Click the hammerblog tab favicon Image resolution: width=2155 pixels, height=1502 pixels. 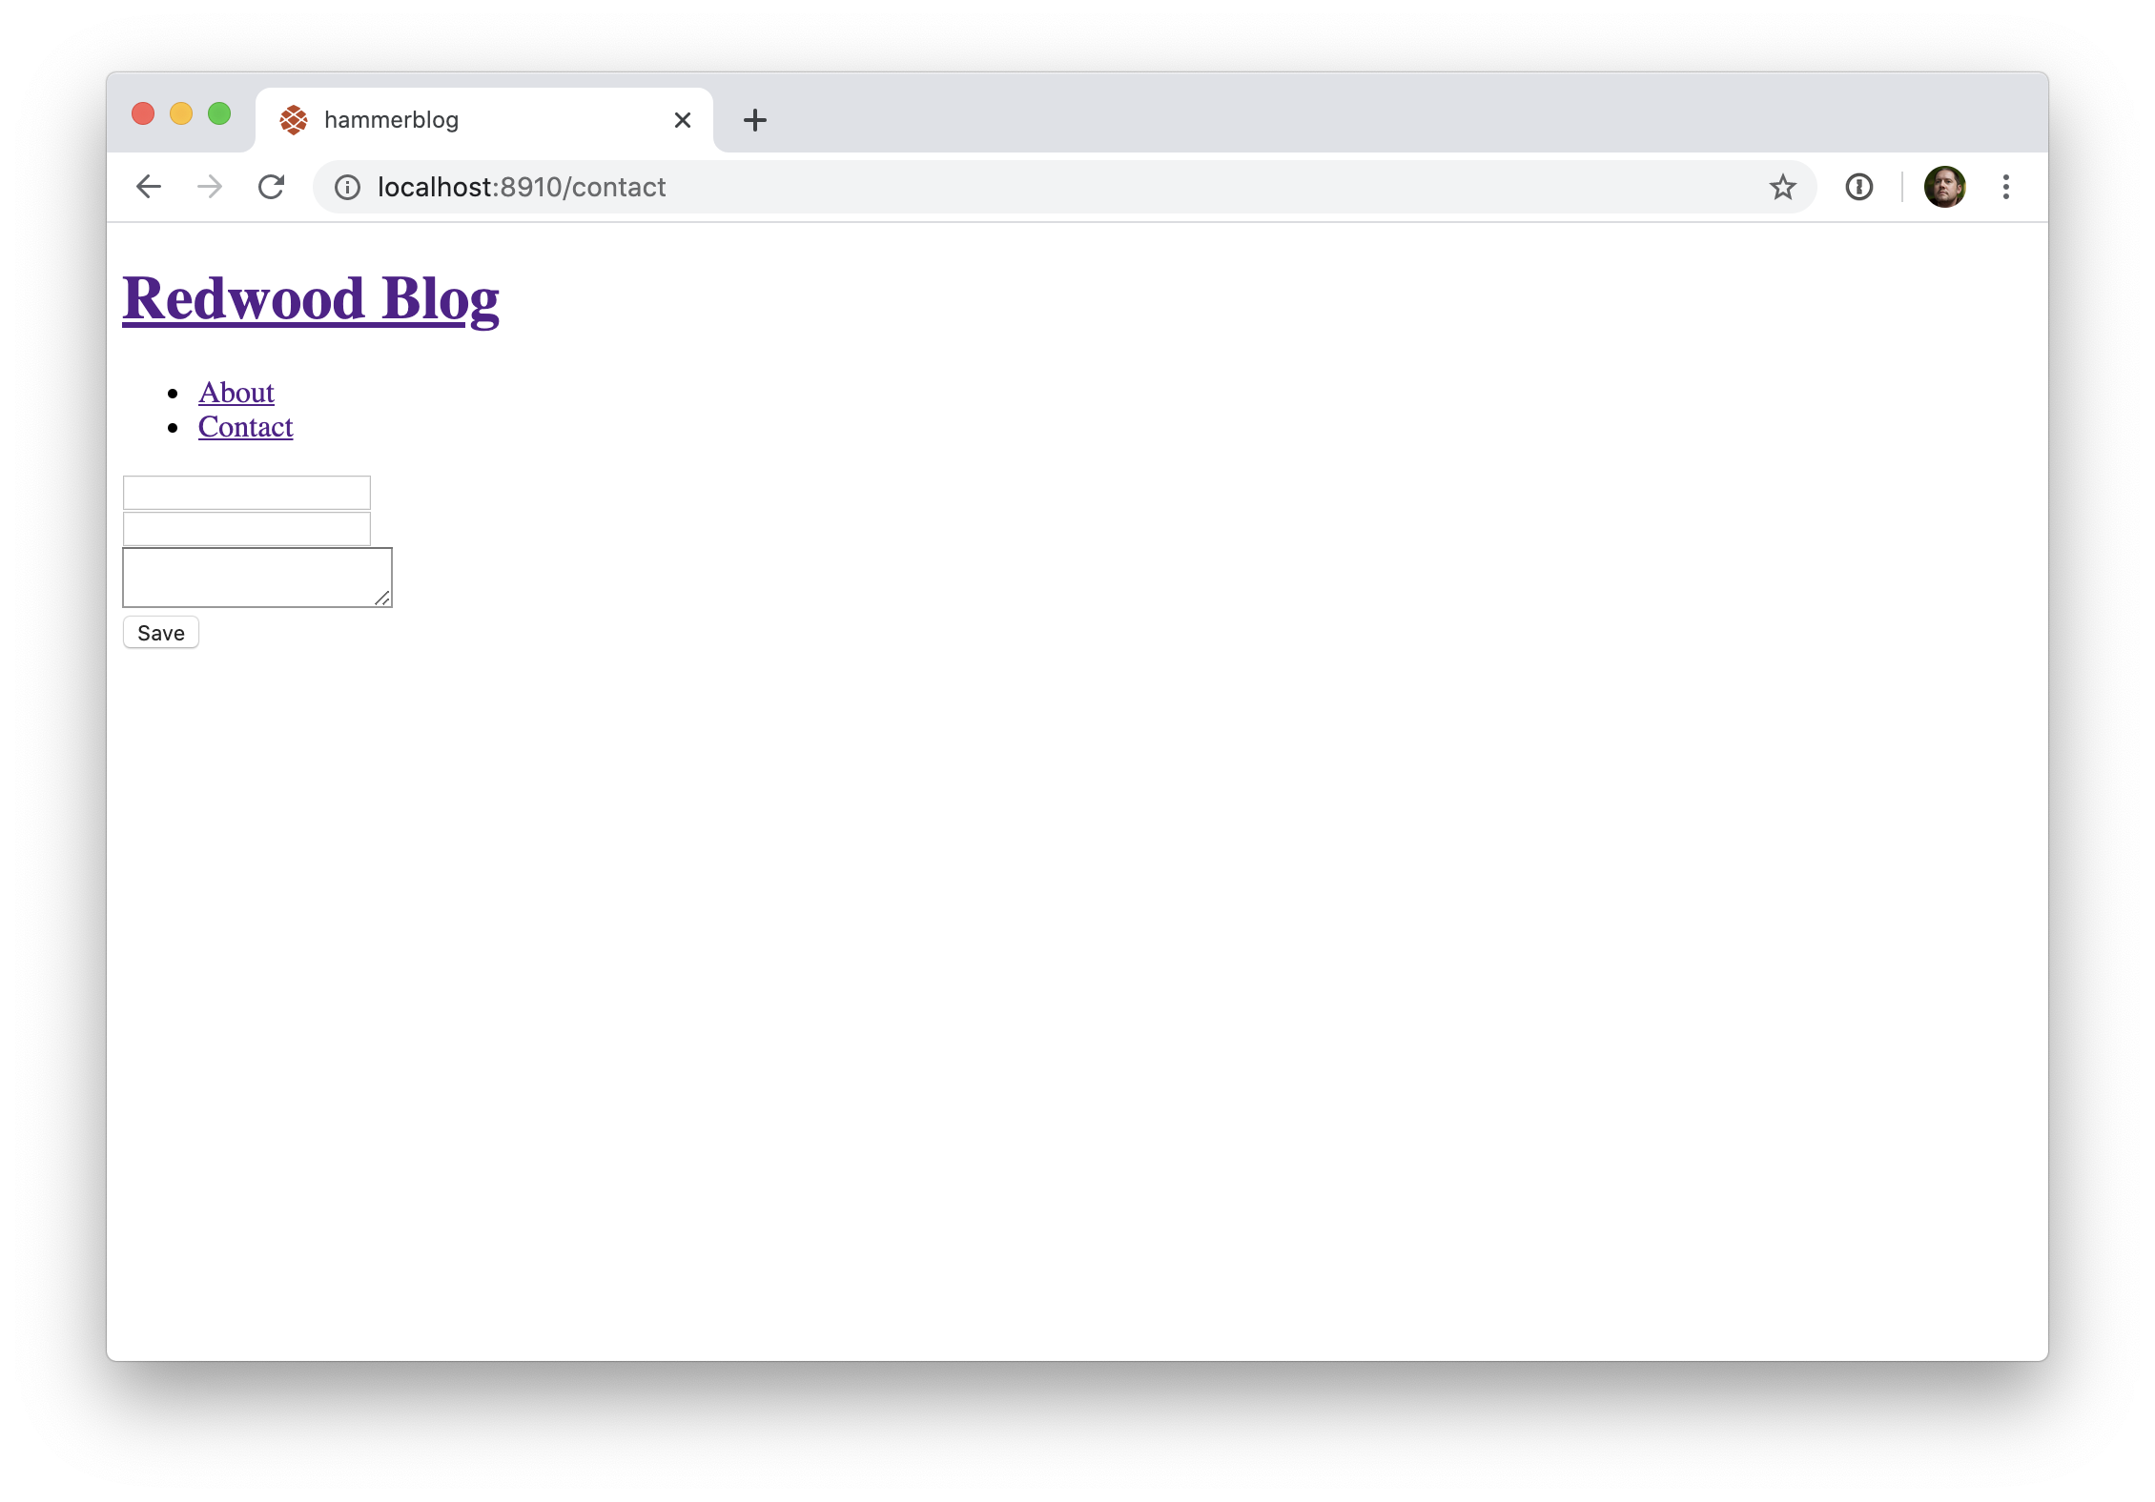point(294,120)
